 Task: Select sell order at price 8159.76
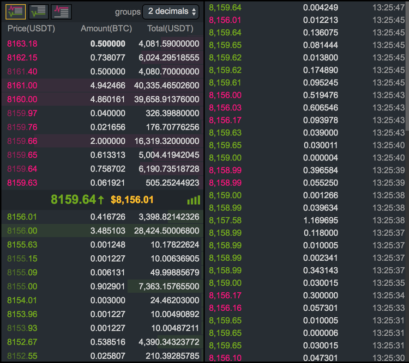pos(103,127)
